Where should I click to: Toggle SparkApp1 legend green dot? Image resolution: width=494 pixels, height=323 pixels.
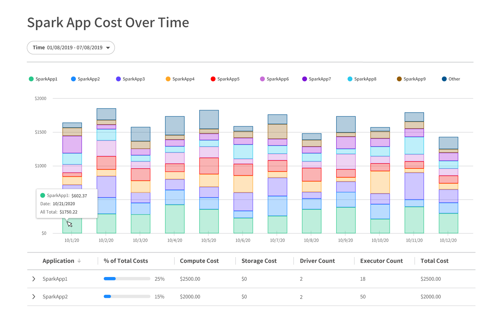31,79
